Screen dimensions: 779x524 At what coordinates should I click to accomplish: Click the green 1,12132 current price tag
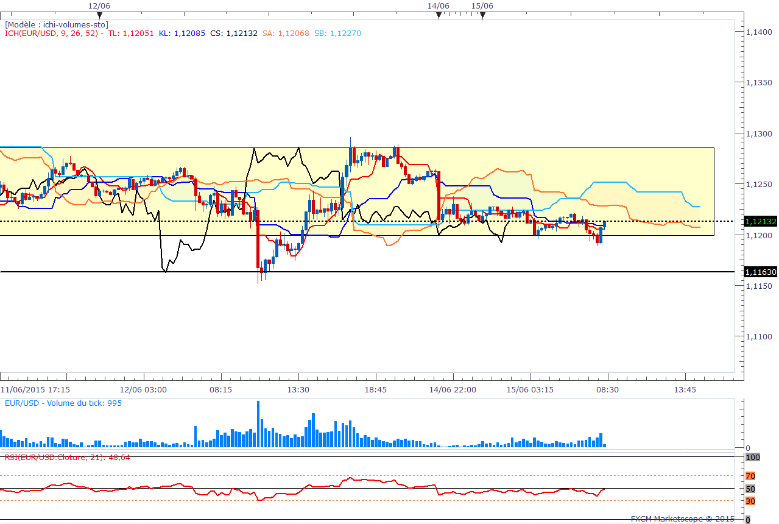pos(760,221)
